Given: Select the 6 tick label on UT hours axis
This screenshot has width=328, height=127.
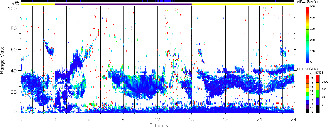Looking at the screenshot, I should point(89,119).
